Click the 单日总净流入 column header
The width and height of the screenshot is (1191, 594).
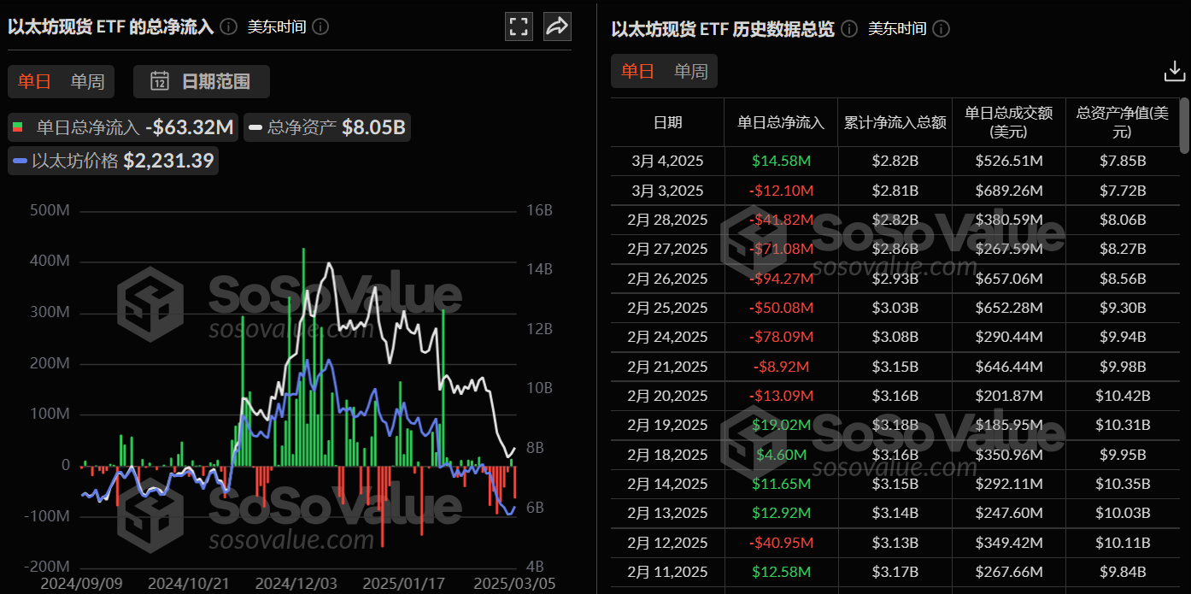coord(781,122)
